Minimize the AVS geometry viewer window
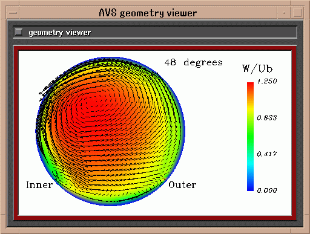The height and width of the screenshot is (234, 310). 284,13
